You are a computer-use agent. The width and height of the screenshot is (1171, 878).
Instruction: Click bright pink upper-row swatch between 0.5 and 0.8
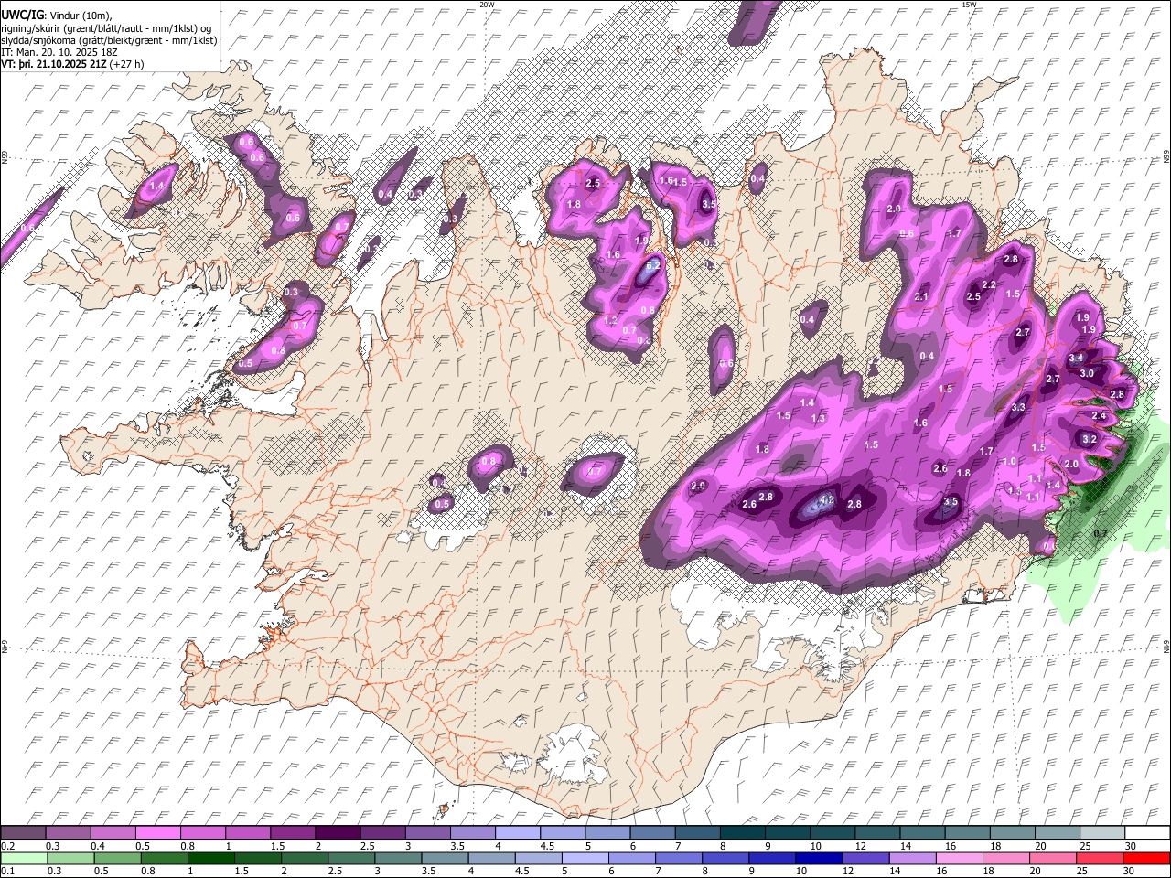tap(157, 833)
